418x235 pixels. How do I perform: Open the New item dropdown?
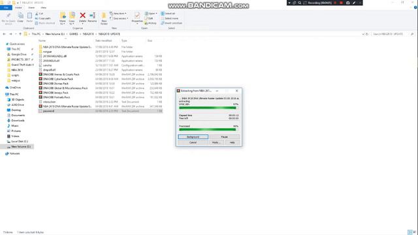click(x=118, y=14)
